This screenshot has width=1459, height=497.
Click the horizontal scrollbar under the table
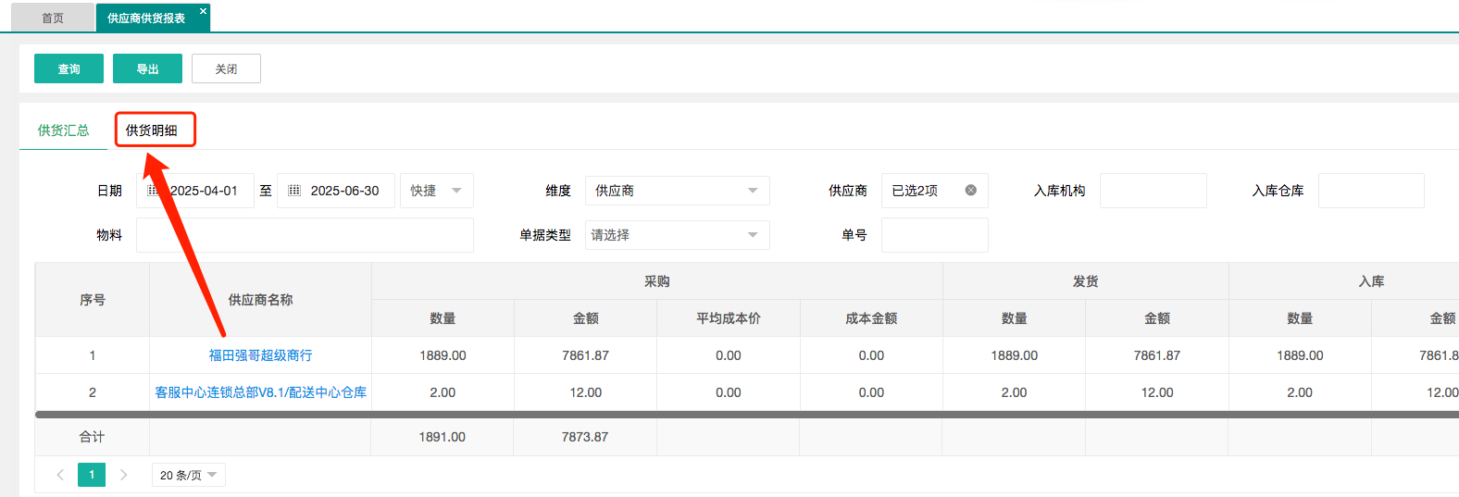click(741, 415)
